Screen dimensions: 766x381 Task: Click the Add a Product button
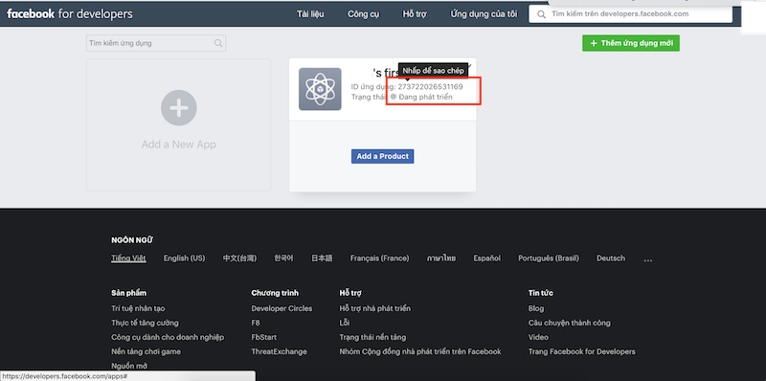tap(382, 156)
